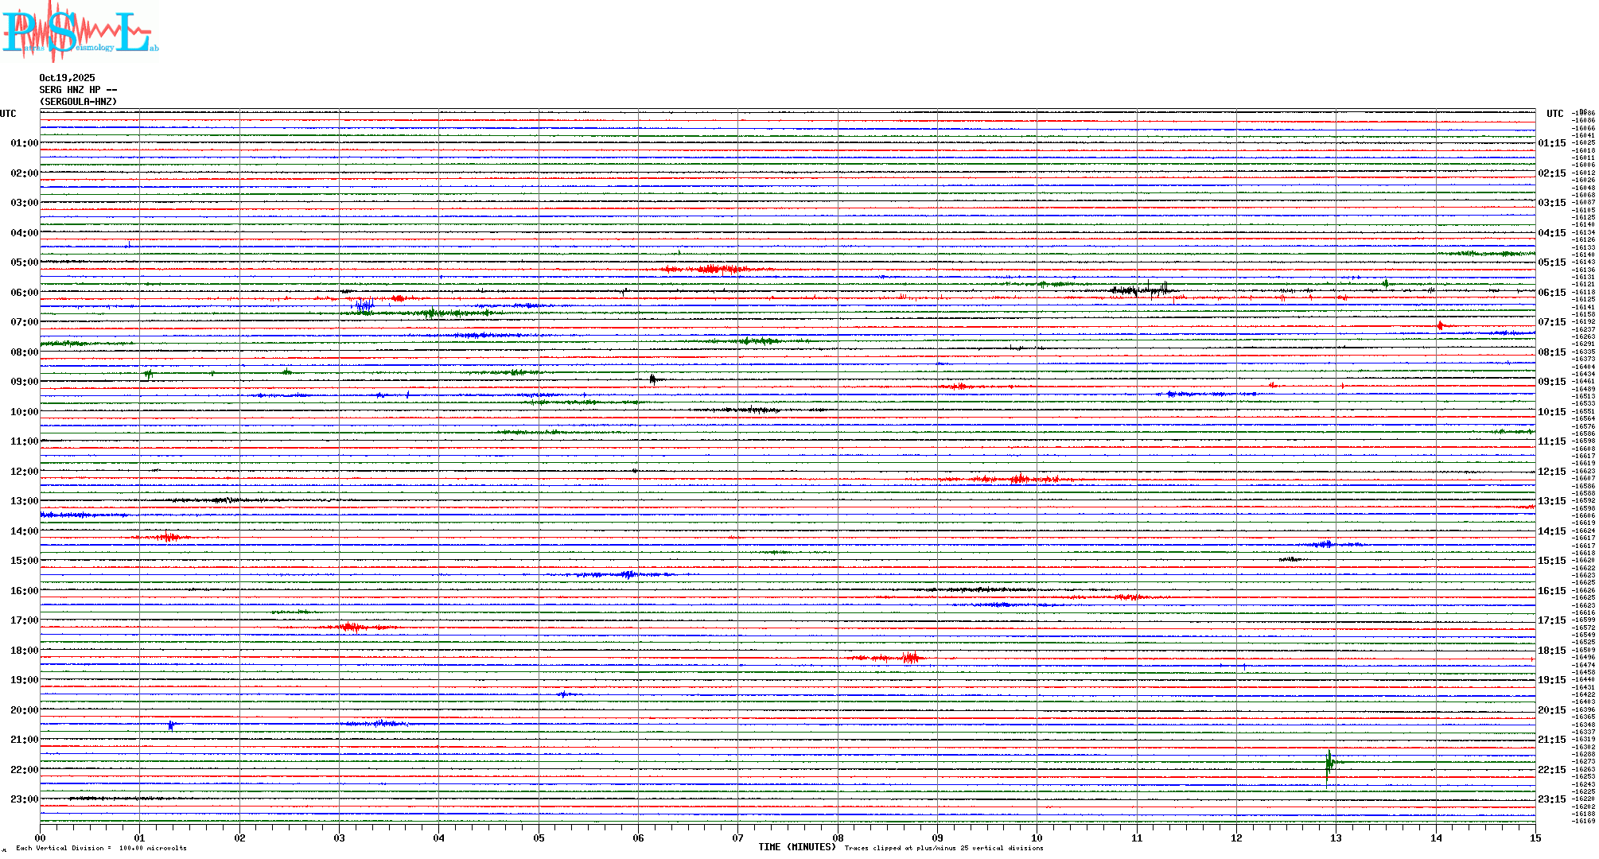This screenshot has height=859, width=1599.
Task: Click the black spike near minute 6 at 09:00
Action: [652, 379]
